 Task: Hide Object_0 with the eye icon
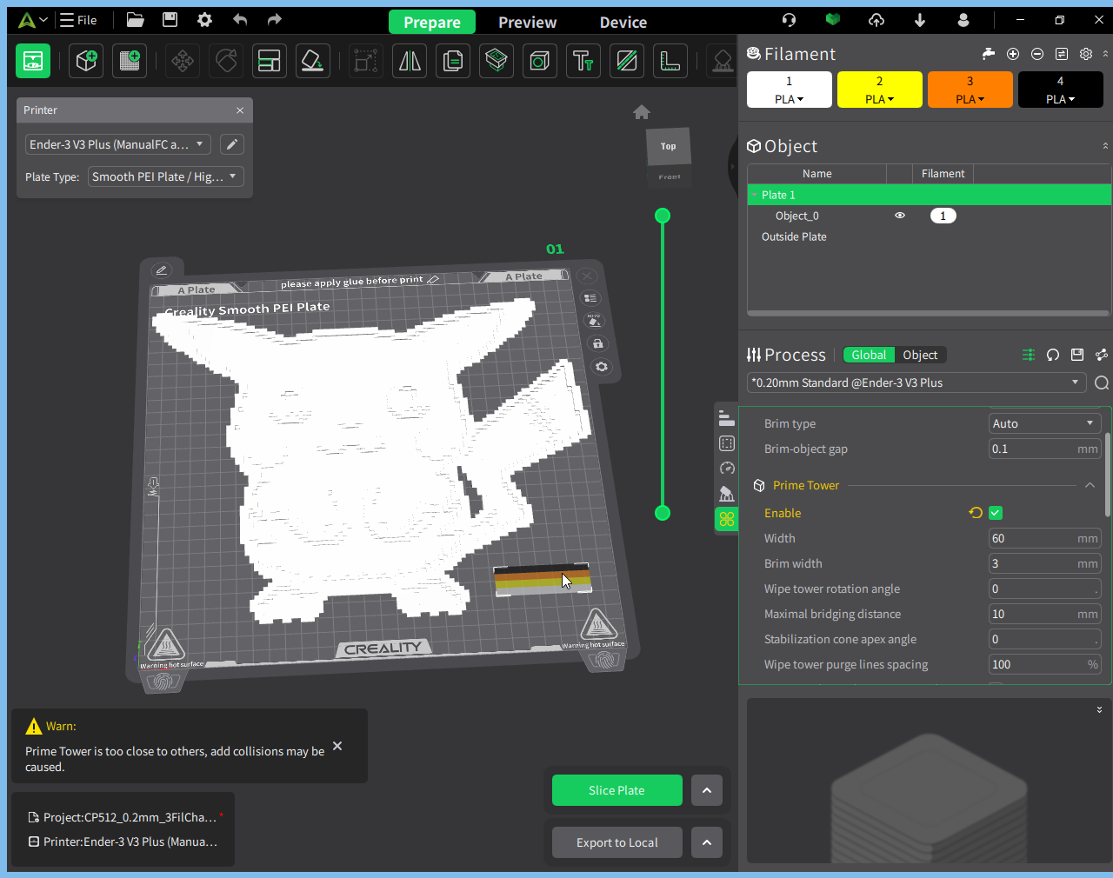[x=900, y=216]
